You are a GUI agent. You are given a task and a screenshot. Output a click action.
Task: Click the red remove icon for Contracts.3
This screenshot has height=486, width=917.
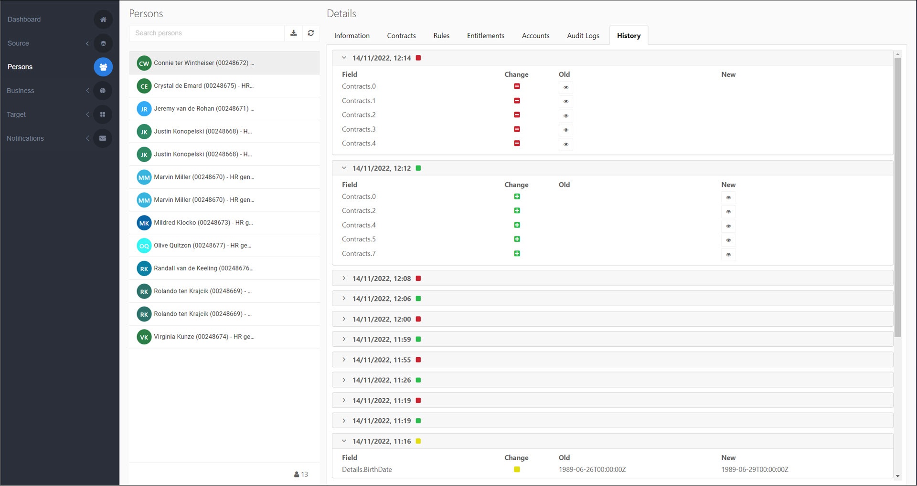click(517, 129)
